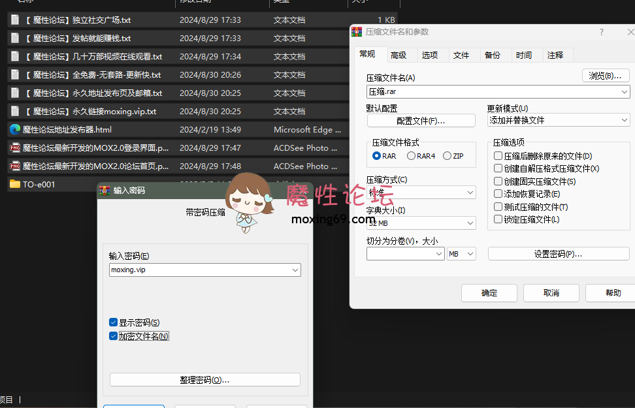Check the 添加恢复记录 box
635x408 pixels.
[x=498, y=194]
